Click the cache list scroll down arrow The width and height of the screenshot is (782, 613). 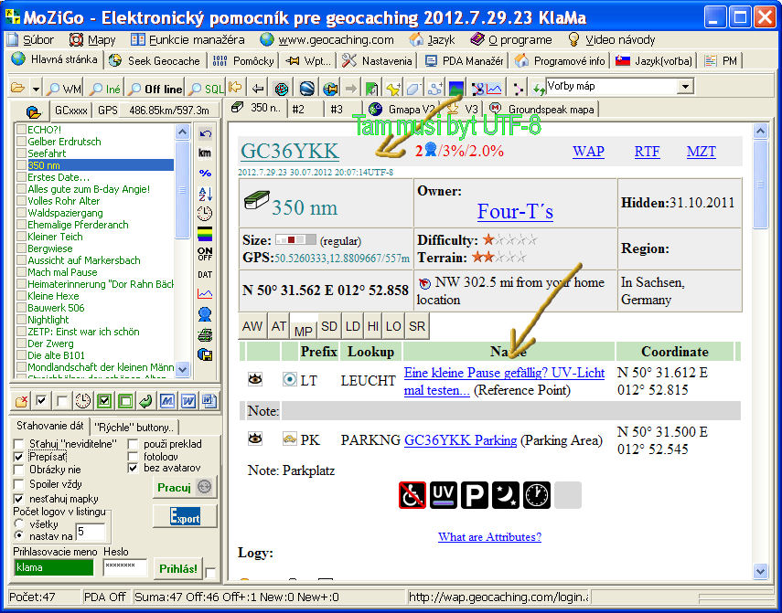(183, 369)
